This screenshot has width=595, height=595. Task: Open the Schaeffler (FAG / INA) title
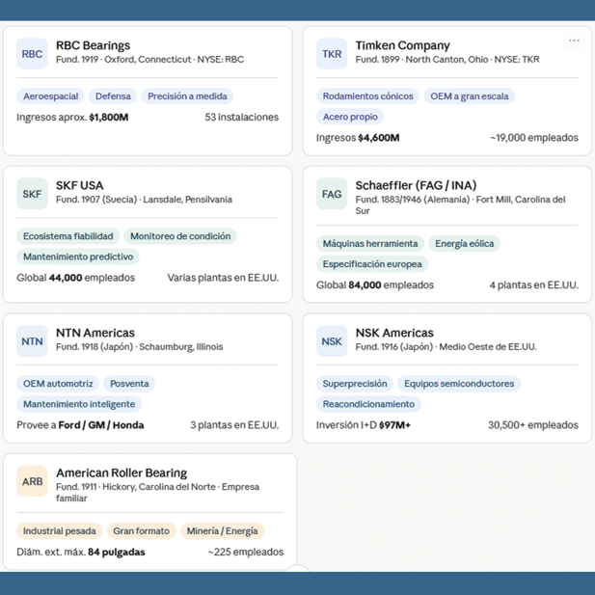click(x=416, y=185)
